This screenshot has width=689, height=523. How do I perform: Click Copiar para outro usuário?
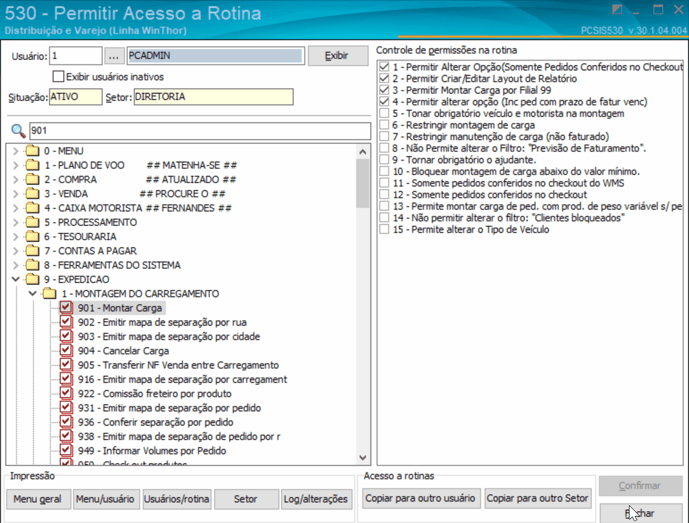(421, 499)
